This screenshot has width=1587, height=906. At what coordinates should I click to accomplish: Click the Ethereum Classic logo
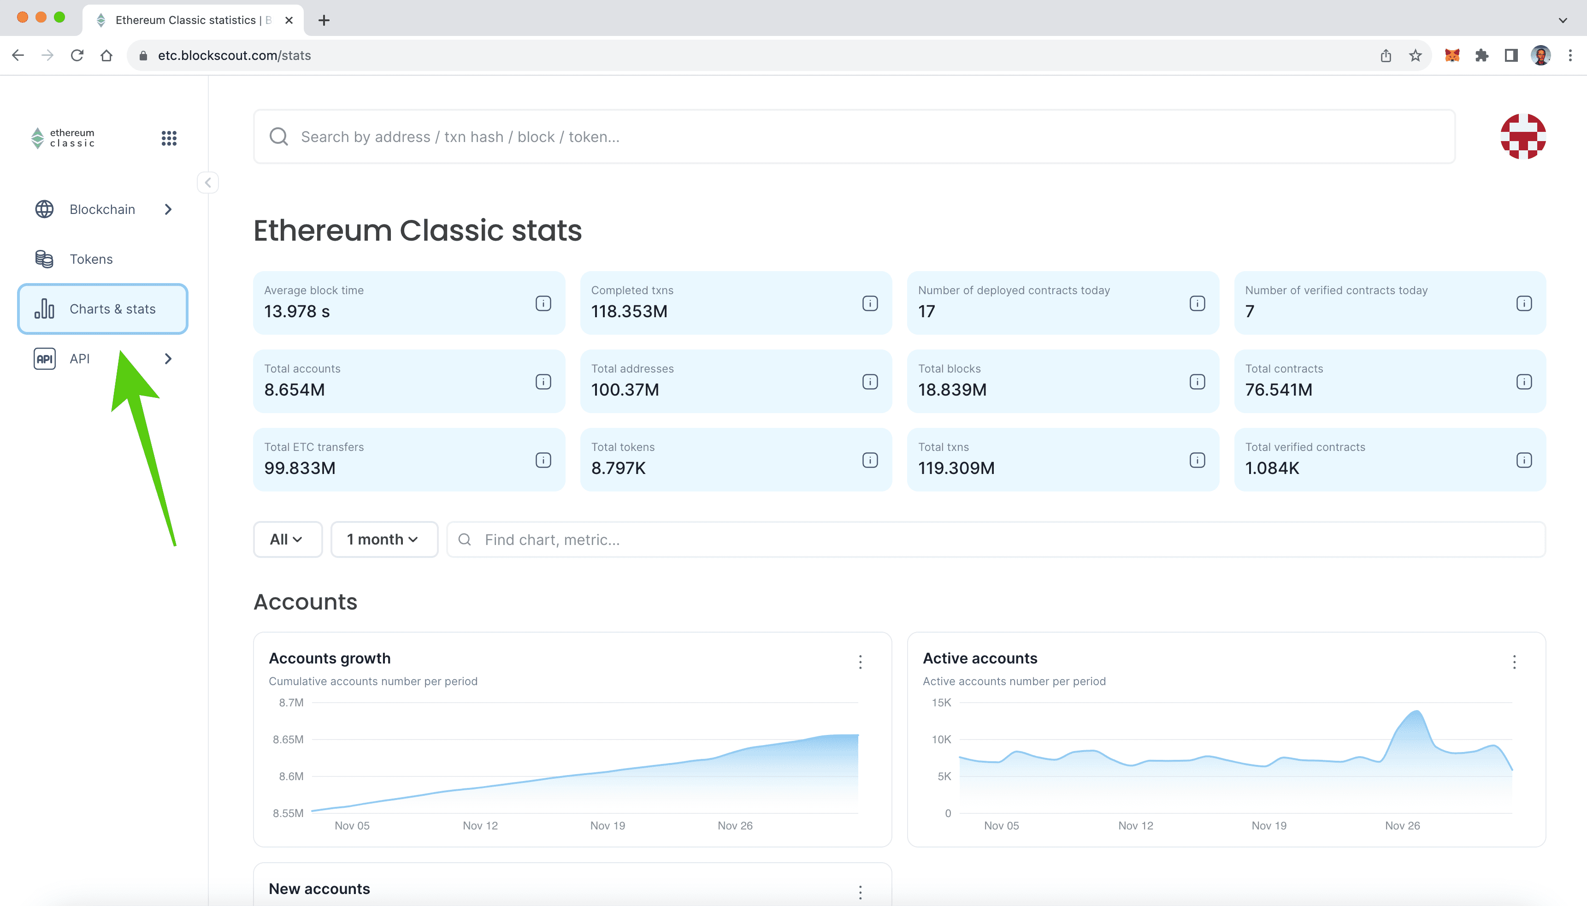[62, 137]
